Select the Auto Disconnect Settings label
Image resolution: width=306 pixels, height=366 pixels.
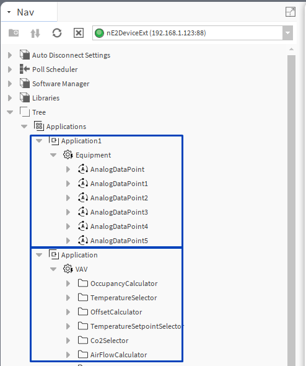tap(71, 55)
